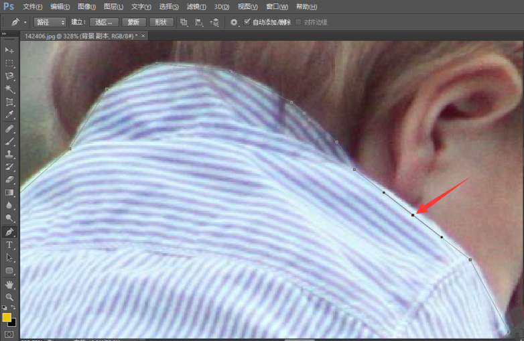The width and height of the screenshot is (524, 341).
Task: Open the 图层(L) menu
Action: tap(113, 7)
